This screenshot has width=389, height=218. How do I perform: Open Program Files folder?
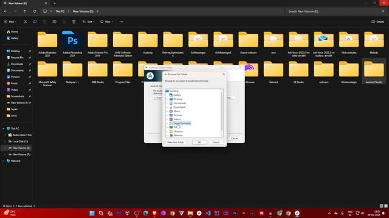(123, 72)
